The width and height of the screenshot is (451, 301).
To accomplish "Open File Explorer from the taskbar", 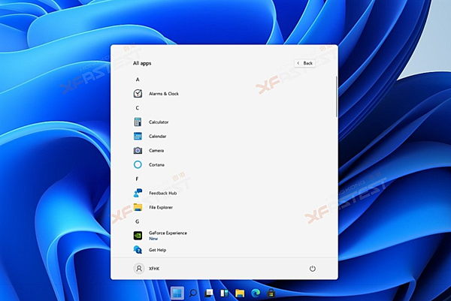I will coord(240,293).
